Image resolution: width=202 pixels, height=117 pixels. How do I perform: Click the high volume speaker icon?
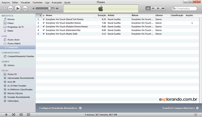tap(57, 8)
